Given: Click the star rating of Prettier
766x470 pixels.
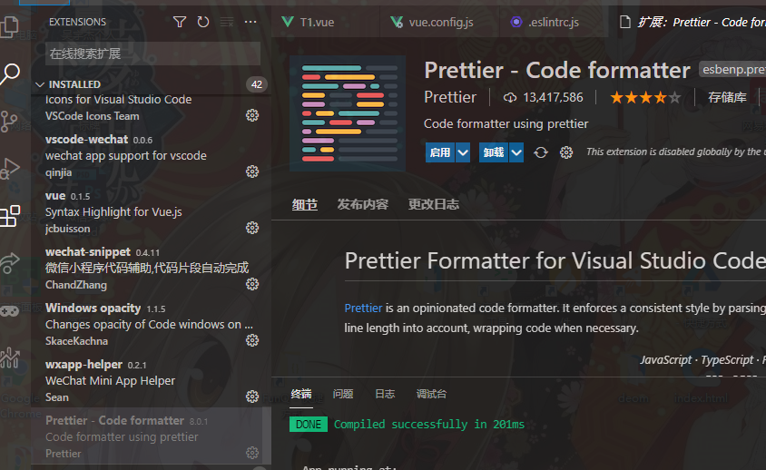Looking at the screenshot, I should (x=645, y=98).
